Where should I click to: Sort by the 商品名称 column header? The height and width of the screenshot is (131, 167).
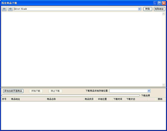pos(65,99)
